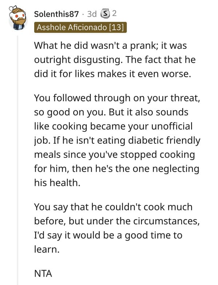Click the line "You say that he couldn't cook much"

(x=113, y=207)
